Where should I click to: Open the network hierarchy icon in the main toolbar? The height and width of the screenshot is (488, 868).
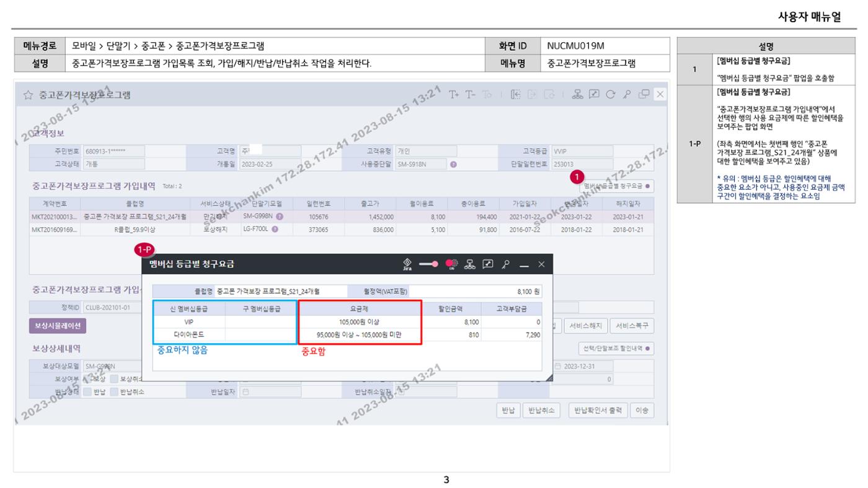(x=577, y=95)
